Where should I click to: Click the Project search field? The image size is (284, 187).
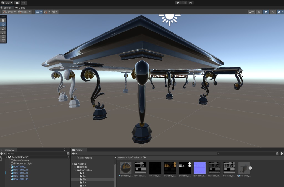[x=246, y=153]
